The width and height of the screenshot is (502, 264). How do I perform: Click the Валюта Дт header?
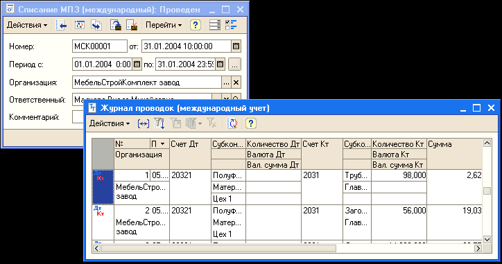point(273,155)
